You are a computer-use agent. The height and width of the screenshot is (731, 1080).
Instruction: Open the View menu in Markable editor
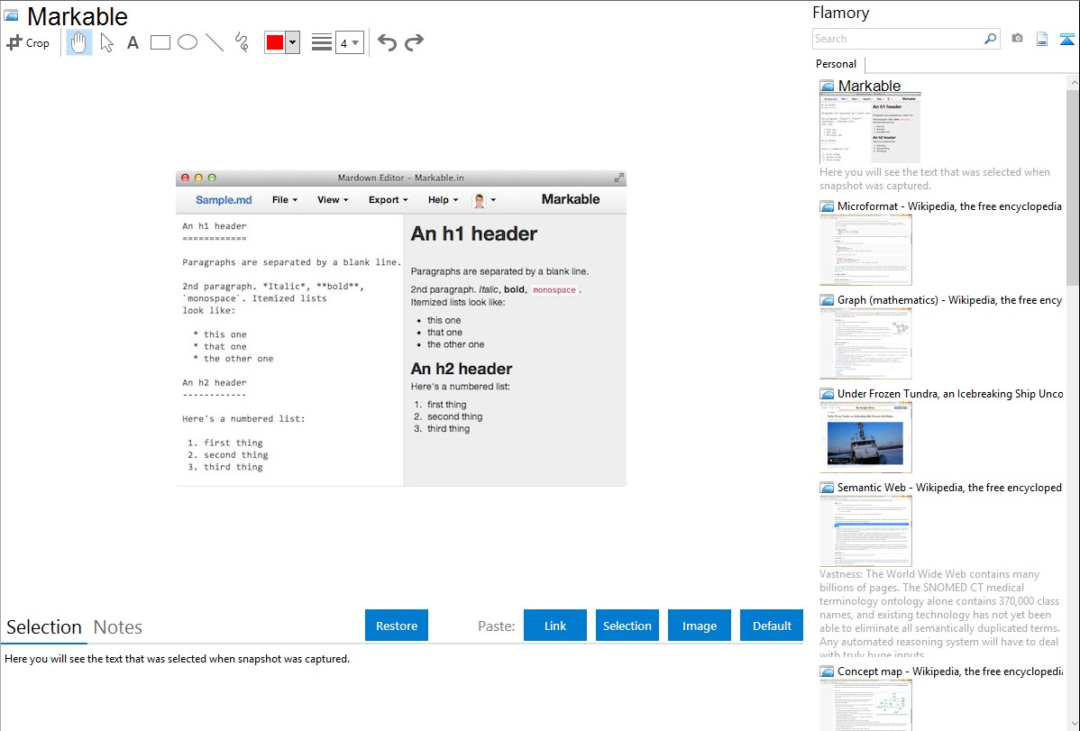(x=333, y=200)
